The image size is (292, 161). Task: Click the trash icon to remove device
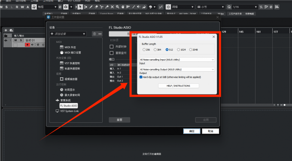pos(94,33)
